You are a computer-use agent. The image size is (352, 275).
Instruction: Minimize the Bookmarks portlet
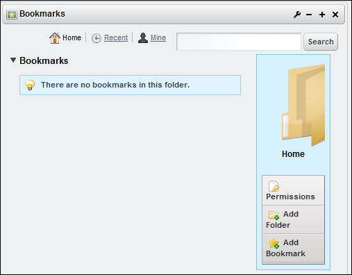pos(309,15)
